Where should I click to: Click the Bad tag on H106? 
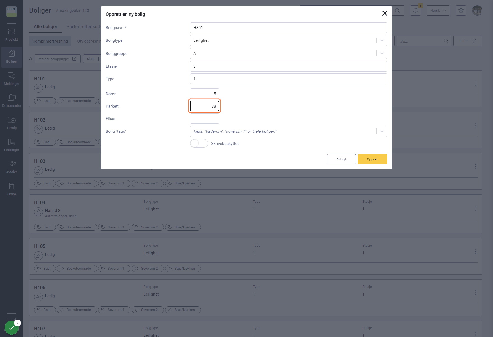pyautogui.click(x=45, y=310)
